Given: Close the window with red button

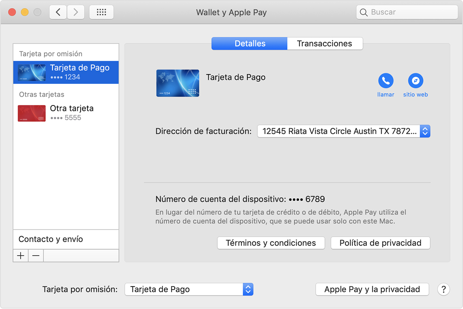Looking at the screenshot, I should click(12, 12).
